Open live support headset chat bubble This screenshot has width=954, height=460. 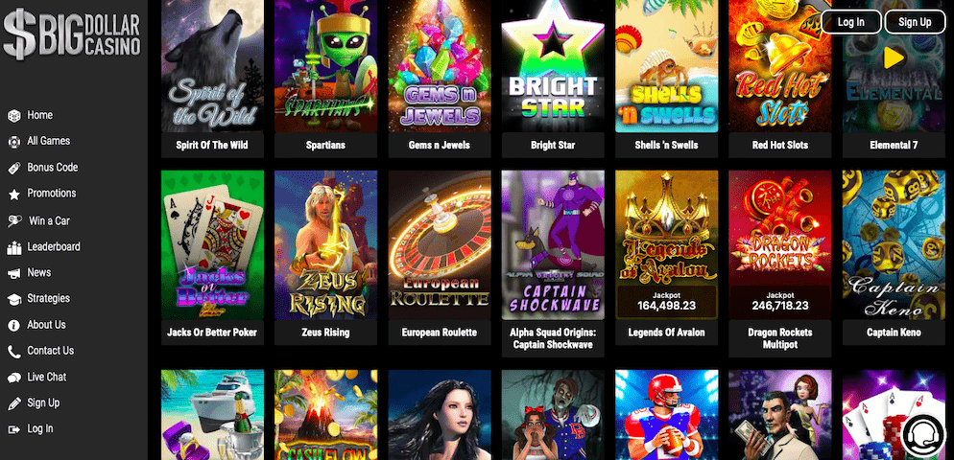pos(924,434)
